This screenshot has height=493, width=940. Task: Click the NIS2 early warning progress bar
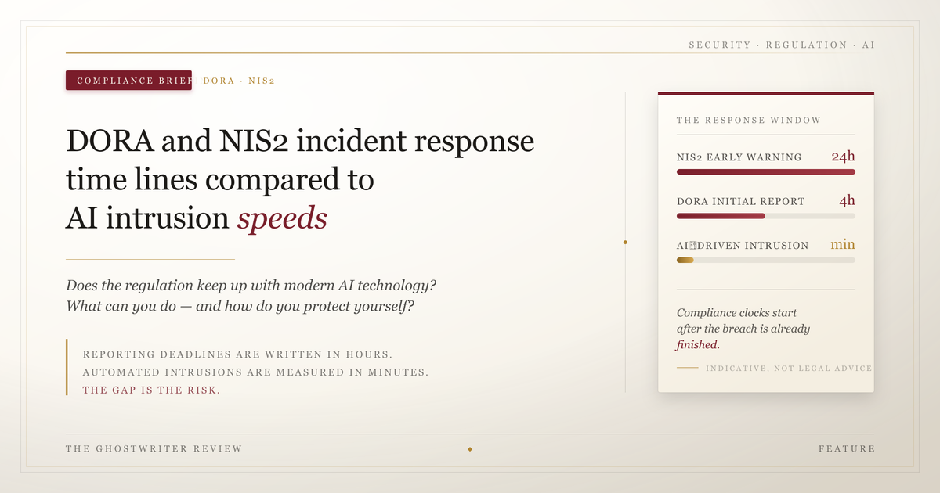coord(766,172)
